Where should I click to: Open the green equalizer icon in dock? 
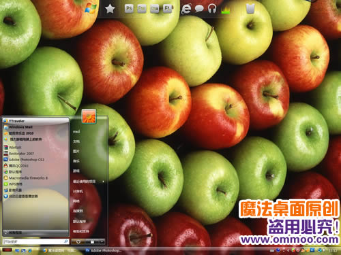(226, 10)
